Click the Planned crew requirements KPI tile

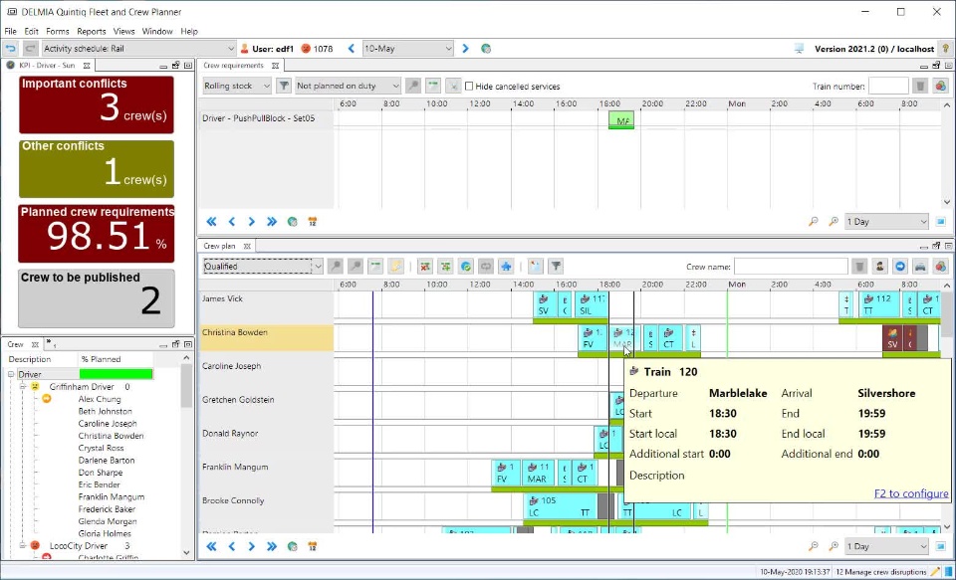coord(97,234)
